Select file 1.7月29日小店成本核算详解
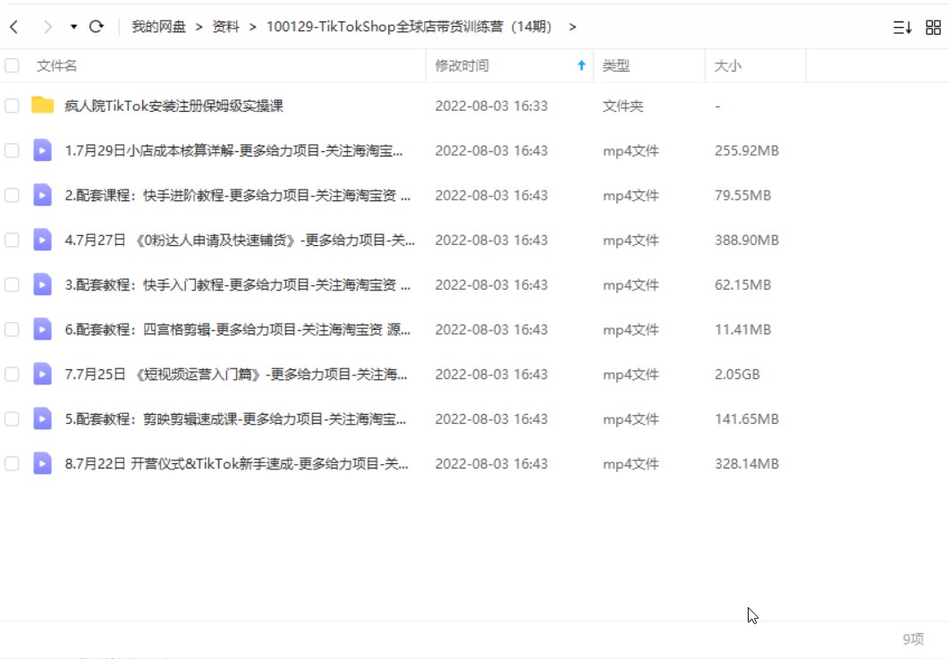This screenshot has height=659, width=949. (233, 151)
